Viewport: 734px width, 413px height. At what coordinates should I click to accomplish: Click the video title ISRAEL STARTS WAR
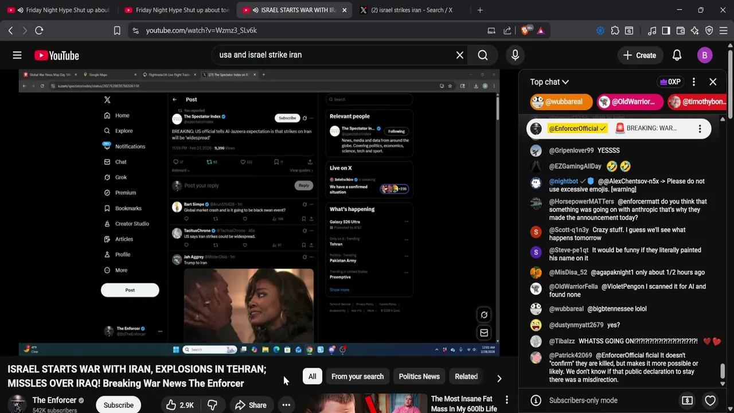pyautogui.click(x=136, y=376)
